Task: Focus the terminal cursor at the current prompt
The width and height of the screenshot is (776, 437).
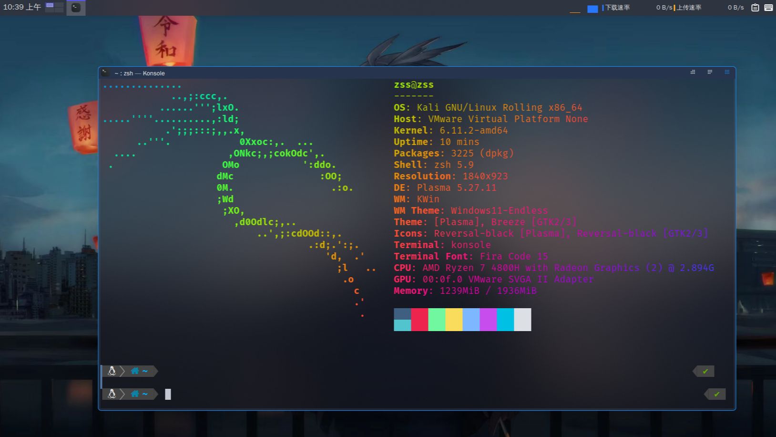Action: 168,394
